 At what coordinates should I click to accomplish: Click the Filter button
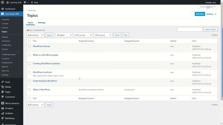(x=125, y=35)
